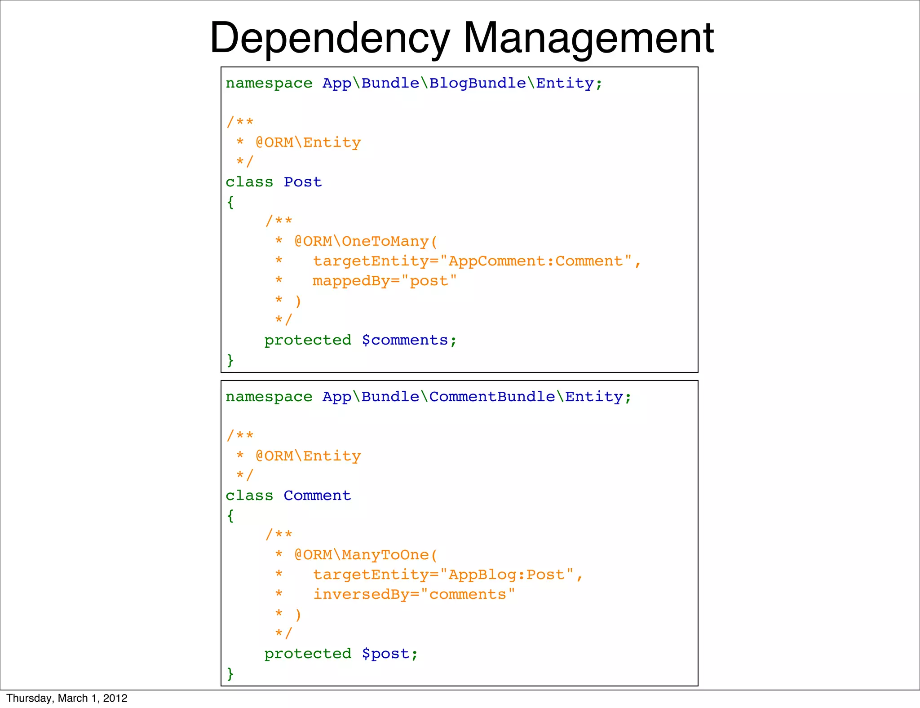Image resolution: width=920 pixels, height=708 pixels.
Task: Click opening brace under class Post
Action: tap(230, 202)
